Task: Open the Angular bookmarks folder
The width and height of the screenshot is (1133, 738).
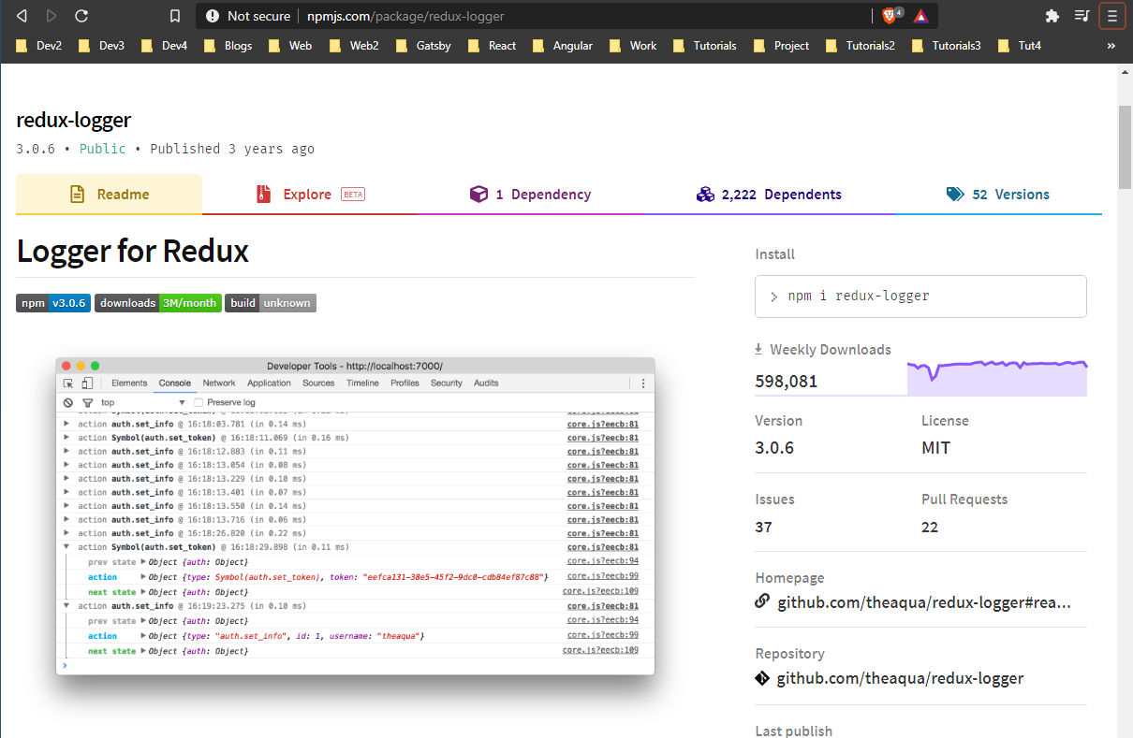Action: coord(562,45)
